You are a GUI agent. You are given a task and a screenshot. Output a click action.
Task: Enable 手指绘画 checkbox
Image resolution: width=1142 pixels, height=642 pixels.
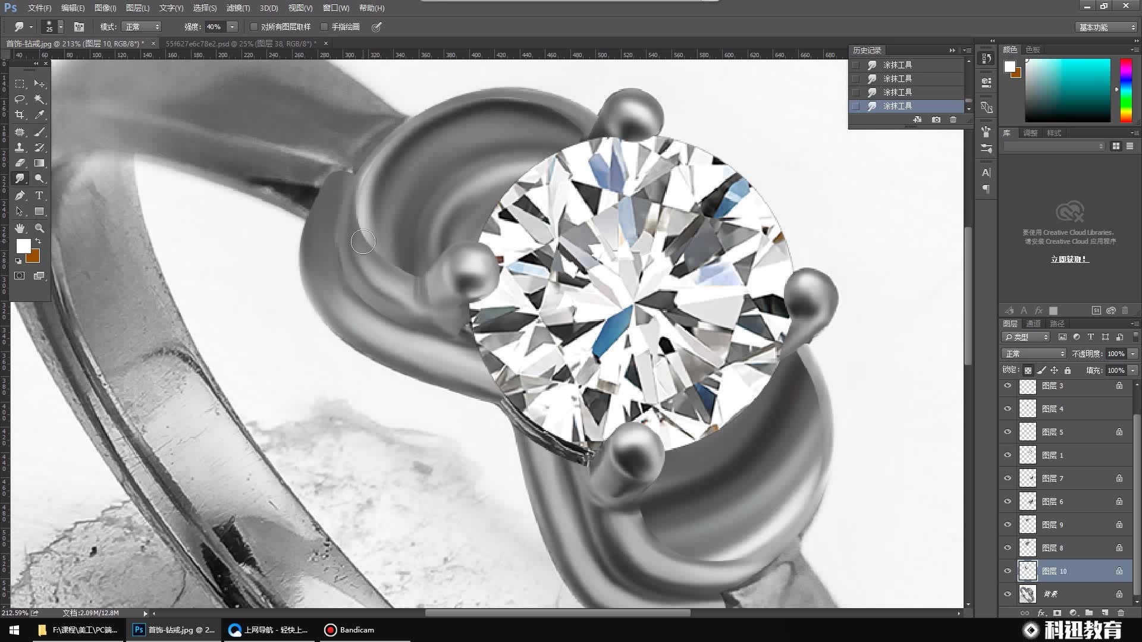324,27
